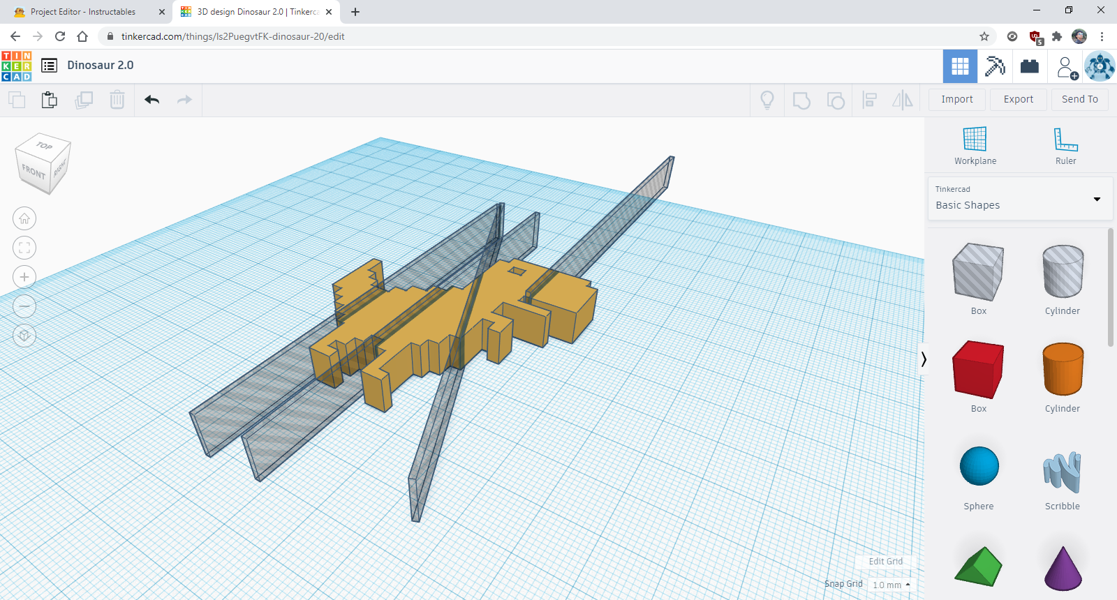The height and width of the screenshot is (600, 1117).
Task: Select the Ruler tool
Action: pyautogui.click(x=1066, y=146)
